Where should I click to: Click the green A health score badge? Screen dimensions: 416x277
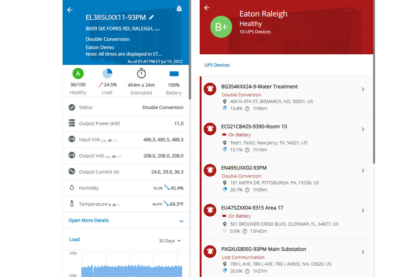coord(78,73)
